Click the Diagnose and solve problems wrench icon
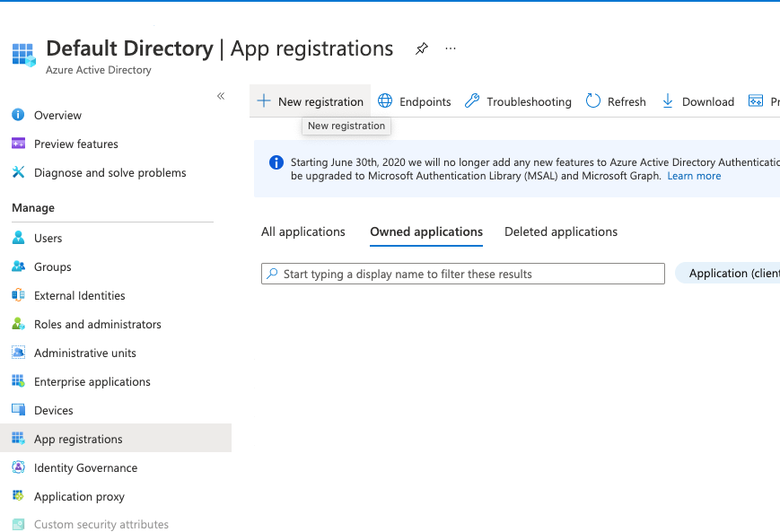The height and width of the screenshot is (532, 780). [19, 172]
